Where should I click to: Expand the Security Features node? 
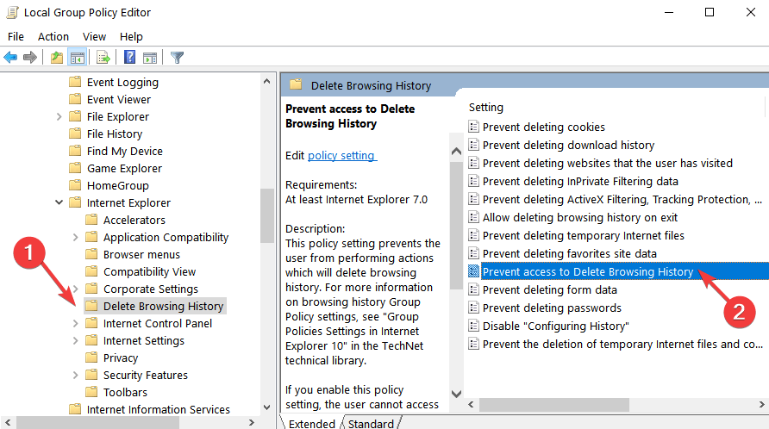point(75,375)
